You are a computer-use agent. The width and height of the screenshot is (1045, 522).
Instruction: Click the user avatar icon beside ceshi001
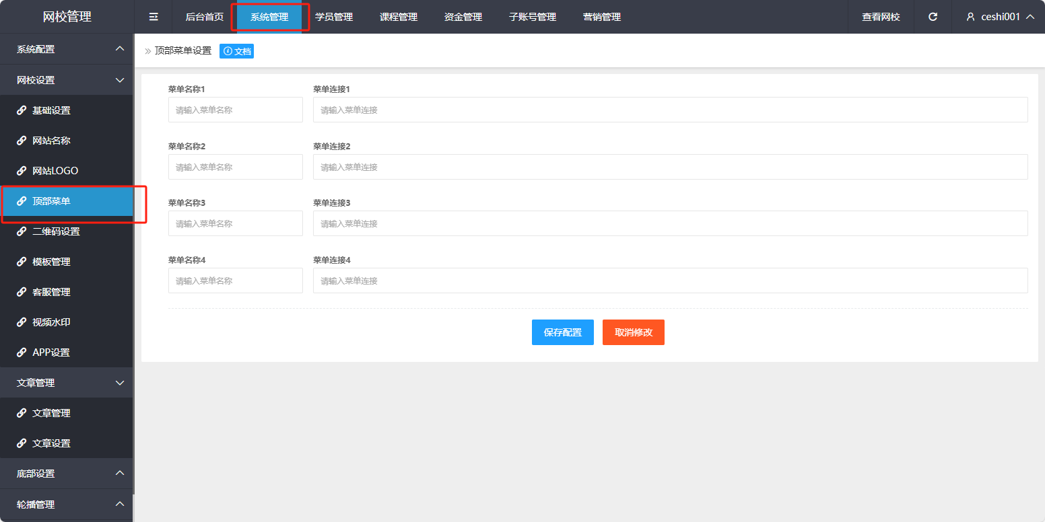[x=970, y=17]
